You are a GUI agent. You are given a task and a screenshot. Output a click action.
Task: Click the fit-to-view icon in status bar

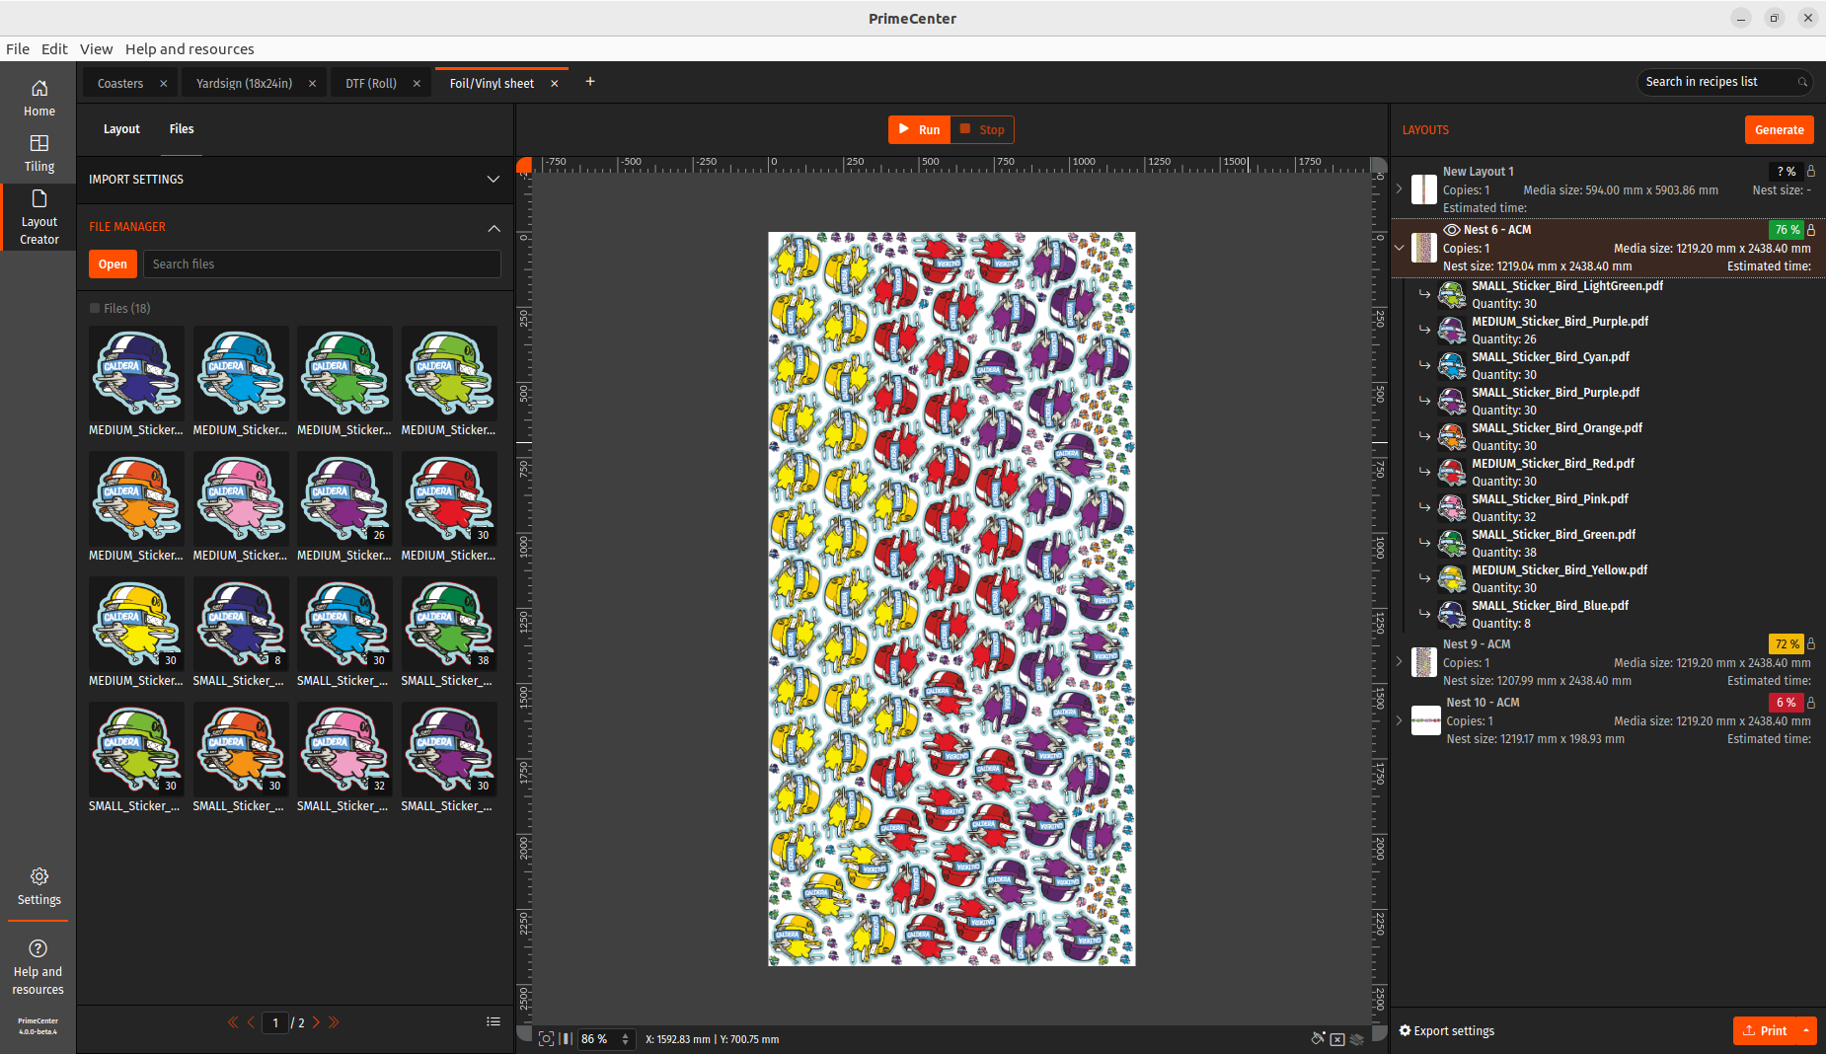tap(546, 1038)
